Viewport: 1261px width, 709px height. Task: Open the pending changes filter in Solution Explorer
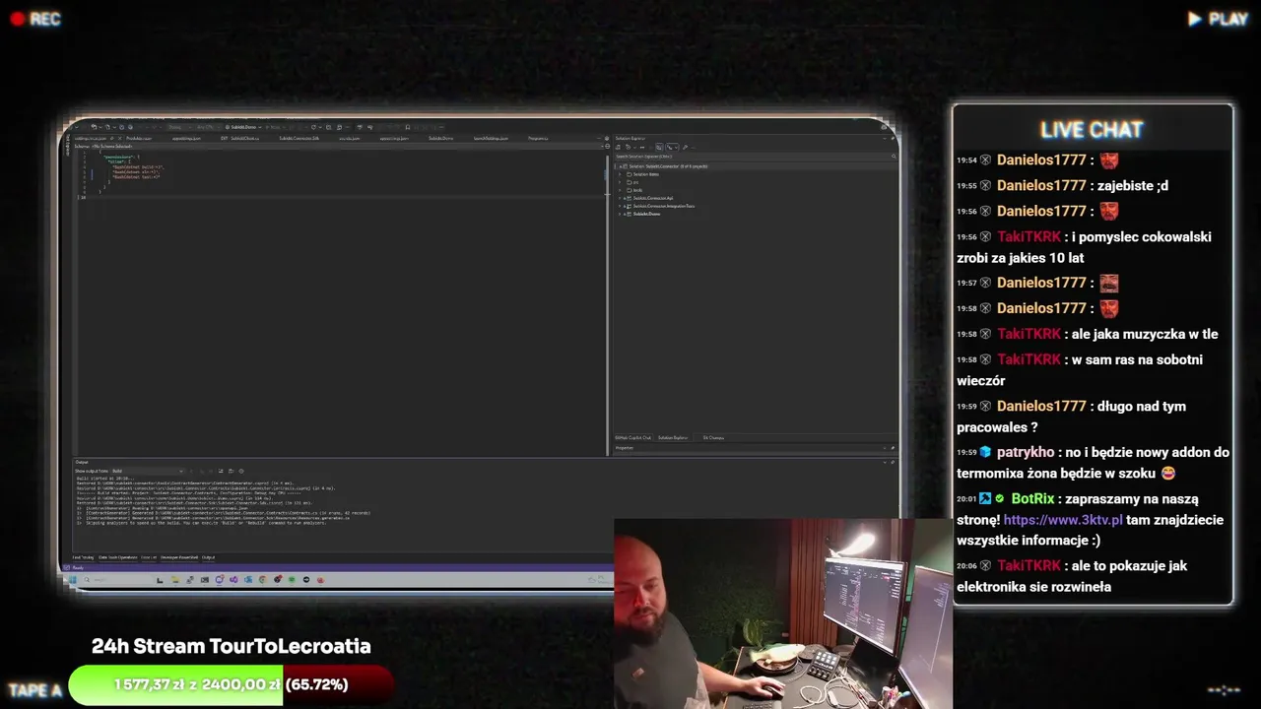click(x=630, y=148)
